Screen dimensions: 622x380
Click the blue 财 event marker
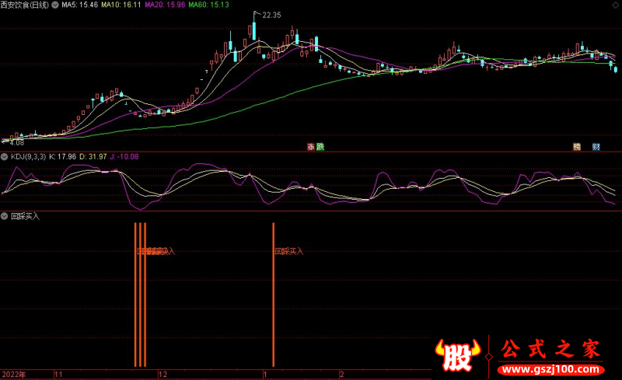pos(596,146)
